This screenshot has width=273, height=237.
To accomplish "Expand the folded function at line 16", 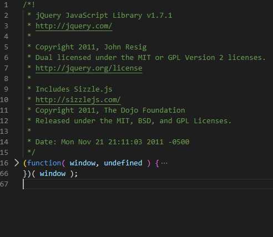I will tap(17, 163).
